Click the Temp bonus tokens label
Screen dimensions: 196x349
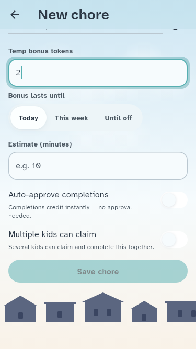point(40,51)
